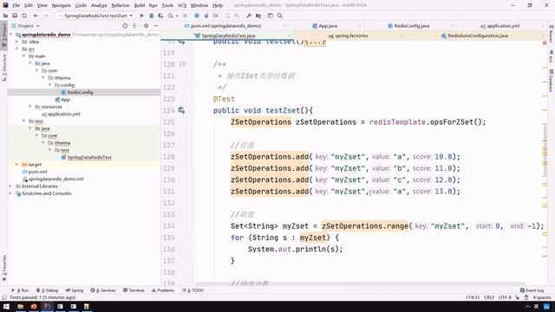Image resolution: width=555 pixels, height=312 pixels.
Task: Open the Problems tool window
Action: [x=163, y=290]
